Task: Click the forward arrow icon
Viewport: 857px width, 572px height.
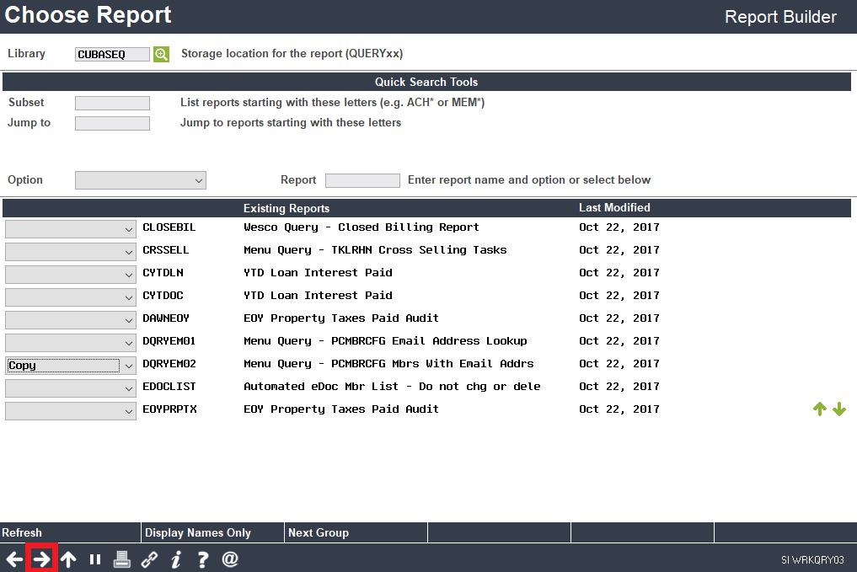Action: click(x=41, y=559)
